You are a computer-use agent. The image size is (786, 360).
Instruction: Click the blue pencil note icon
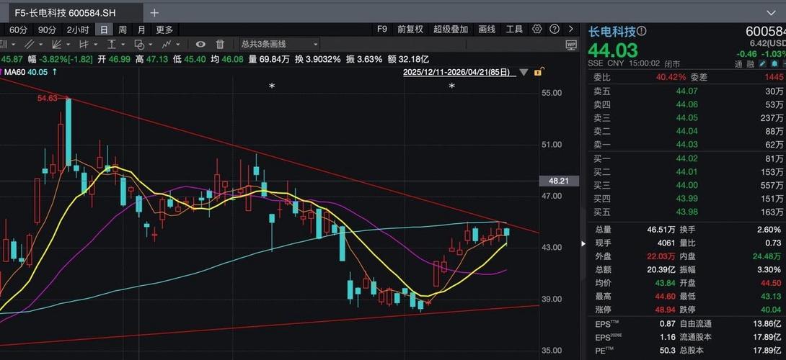point(763,63)
